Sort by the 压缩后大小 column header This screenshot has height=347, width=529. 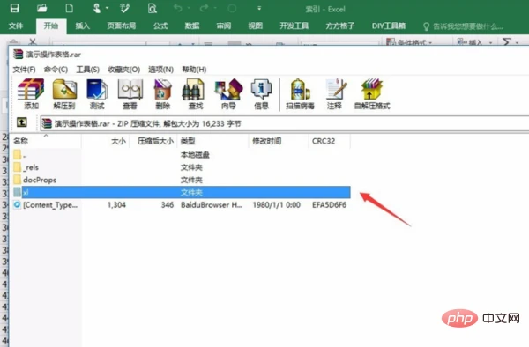(x=153, y=141)
